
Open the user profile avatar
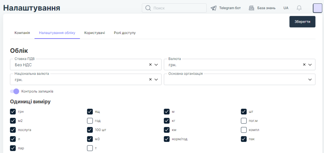(317, 8)
